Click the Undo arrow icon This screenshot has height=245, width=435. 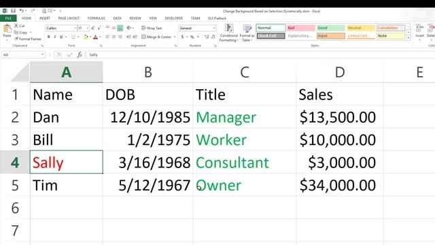21,11
